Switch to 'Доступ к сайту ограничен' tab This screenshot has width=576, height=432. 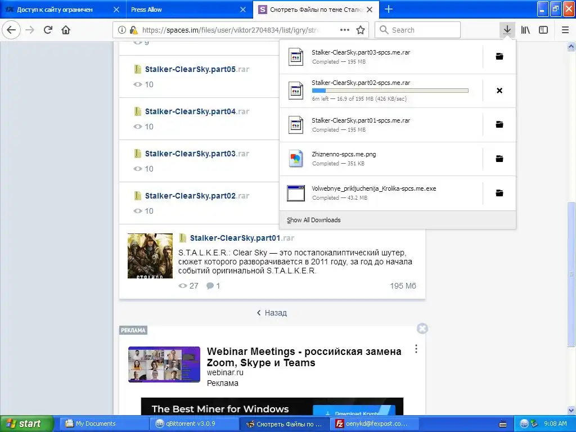coord(55,10)
